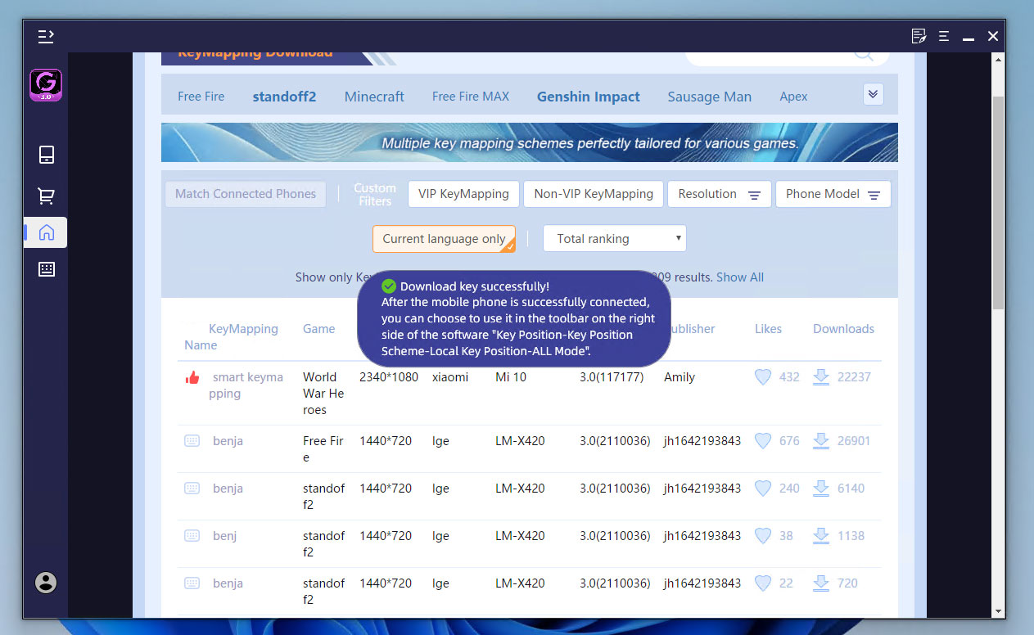Expand the game list double-chevron
The width and height of the screenshot is (1034, 635).
point(873,94)
